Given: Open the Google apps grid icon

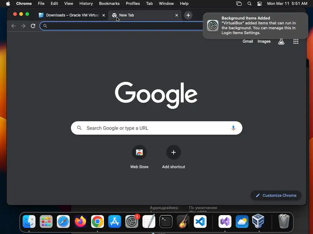Looking at the screenshot, I should [x=296, y=41].
